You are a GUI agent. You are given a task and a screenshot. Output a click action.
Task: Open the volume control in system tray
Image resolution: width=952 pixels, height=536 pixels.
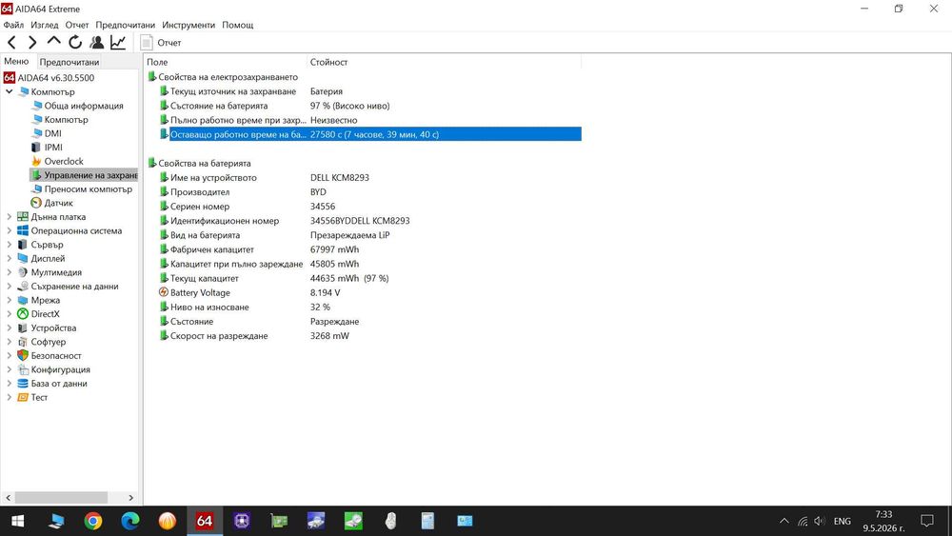click(820, 521)
